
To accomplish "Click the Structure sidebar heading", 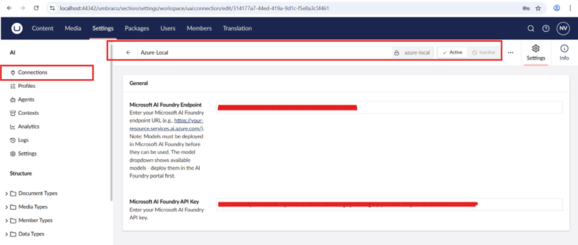I will coord(21,173).
